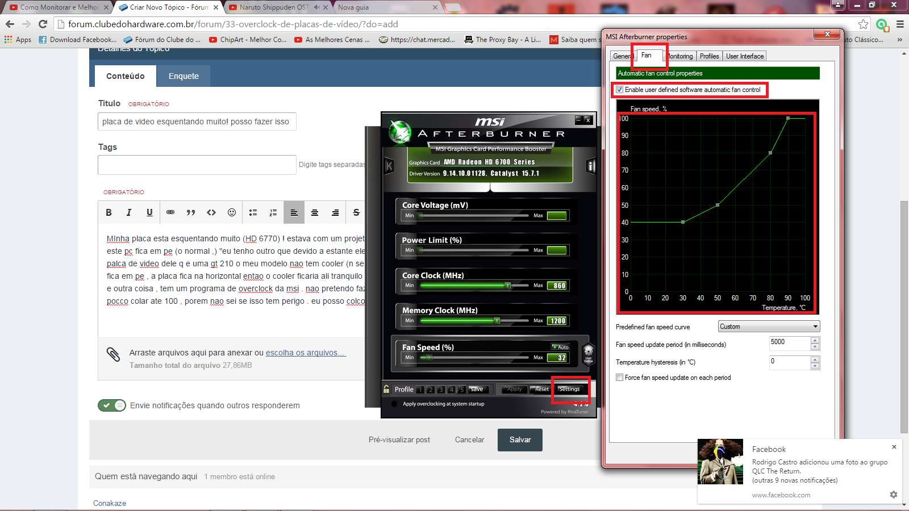909x511 pixels.
Task: Click the Salvar button
Action: point(520,439)
